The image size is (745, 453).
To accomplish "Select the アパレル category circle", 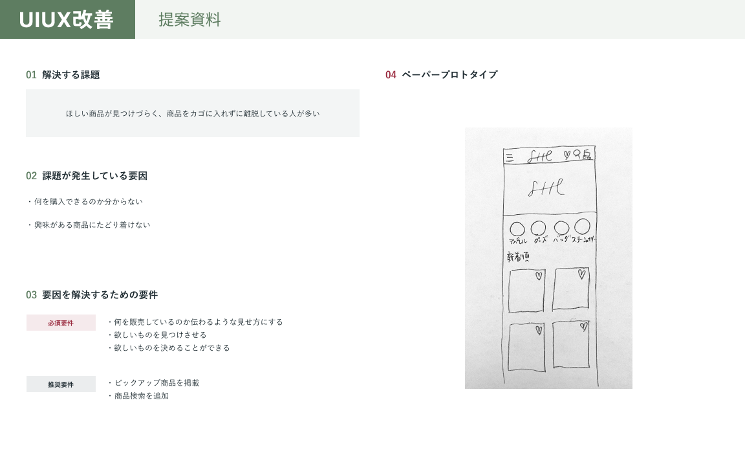I will pyautogui.click(x=517, y=229).
